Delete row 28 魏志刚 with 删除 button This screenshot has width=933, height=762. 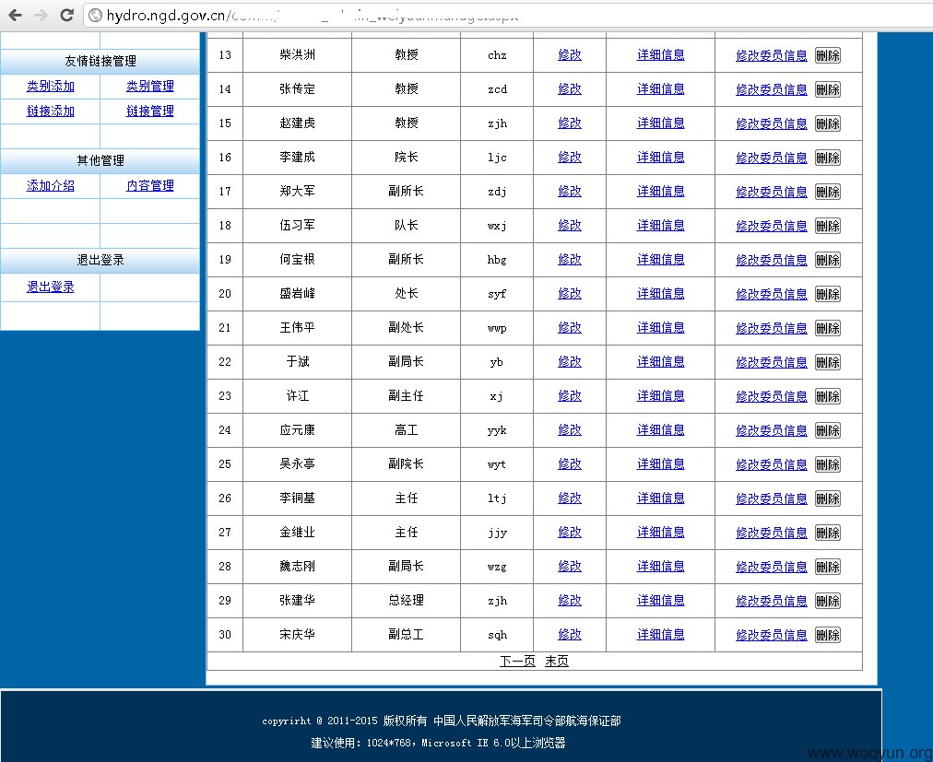click(828, 567)
